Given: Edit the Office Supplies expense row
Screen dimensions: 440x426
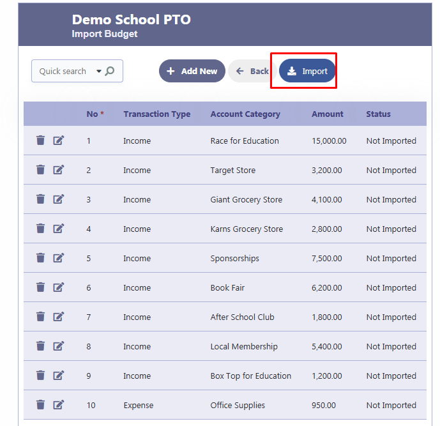Looking at the screenshot, I should tap(59, 405).
